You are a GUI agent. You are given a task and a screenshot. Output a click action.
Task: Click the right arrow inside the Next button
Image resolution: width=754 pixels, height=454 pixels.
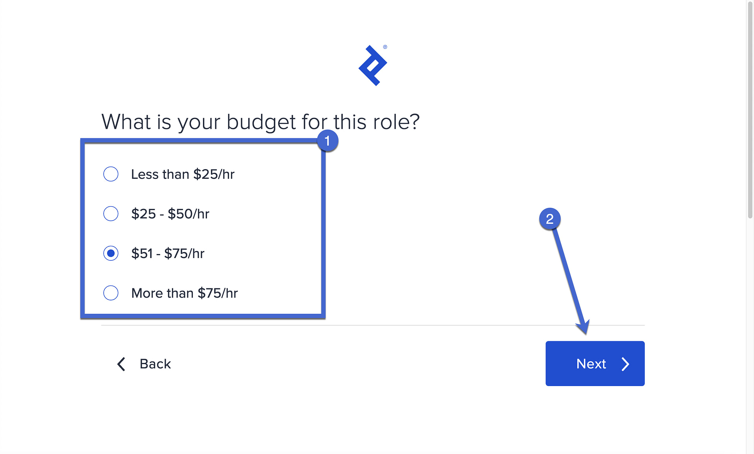626,364
